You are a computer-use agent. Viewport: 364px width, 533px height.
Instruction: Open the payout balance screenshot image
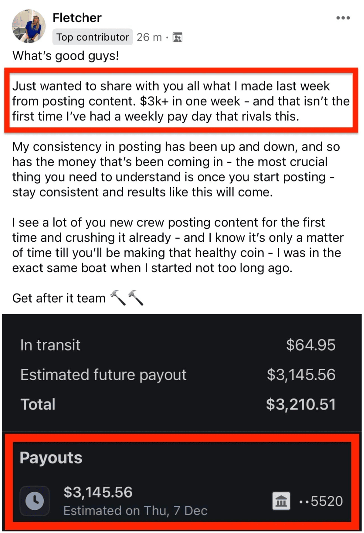click(182, 422)
